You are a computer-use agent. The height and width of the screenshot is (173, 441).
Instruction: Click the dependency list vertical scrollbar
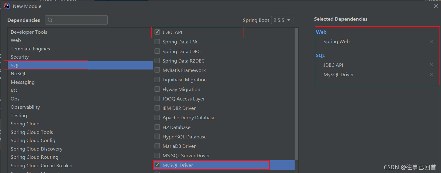coord(296,94)
